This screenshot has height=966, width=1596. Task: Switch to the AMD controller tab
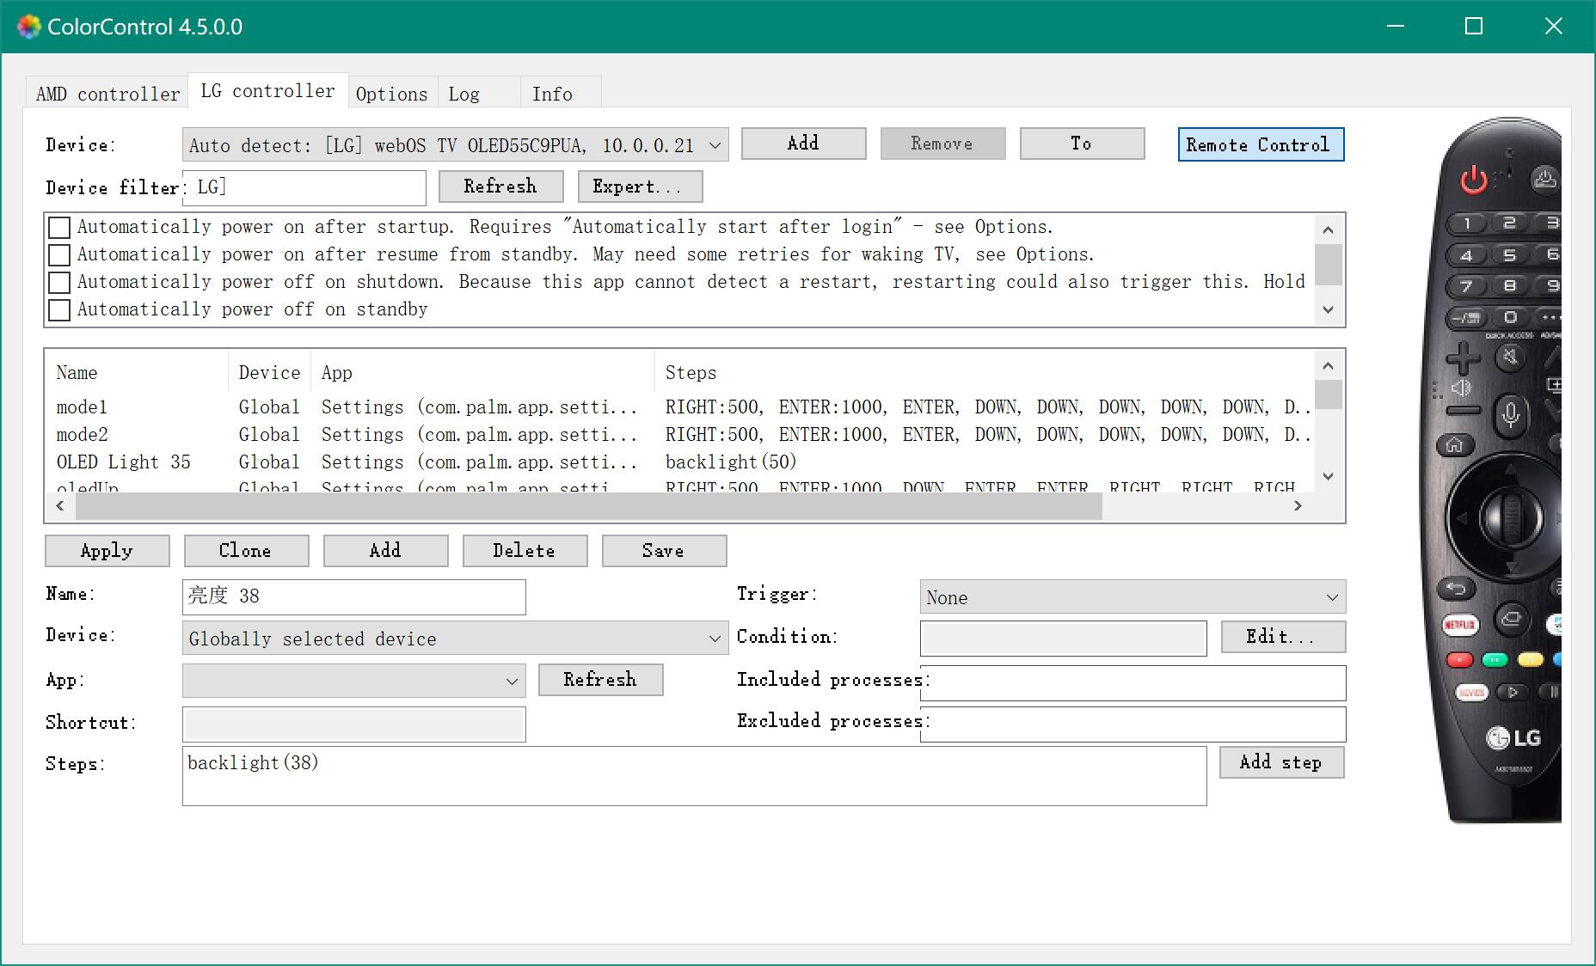(x=107, y=94)
